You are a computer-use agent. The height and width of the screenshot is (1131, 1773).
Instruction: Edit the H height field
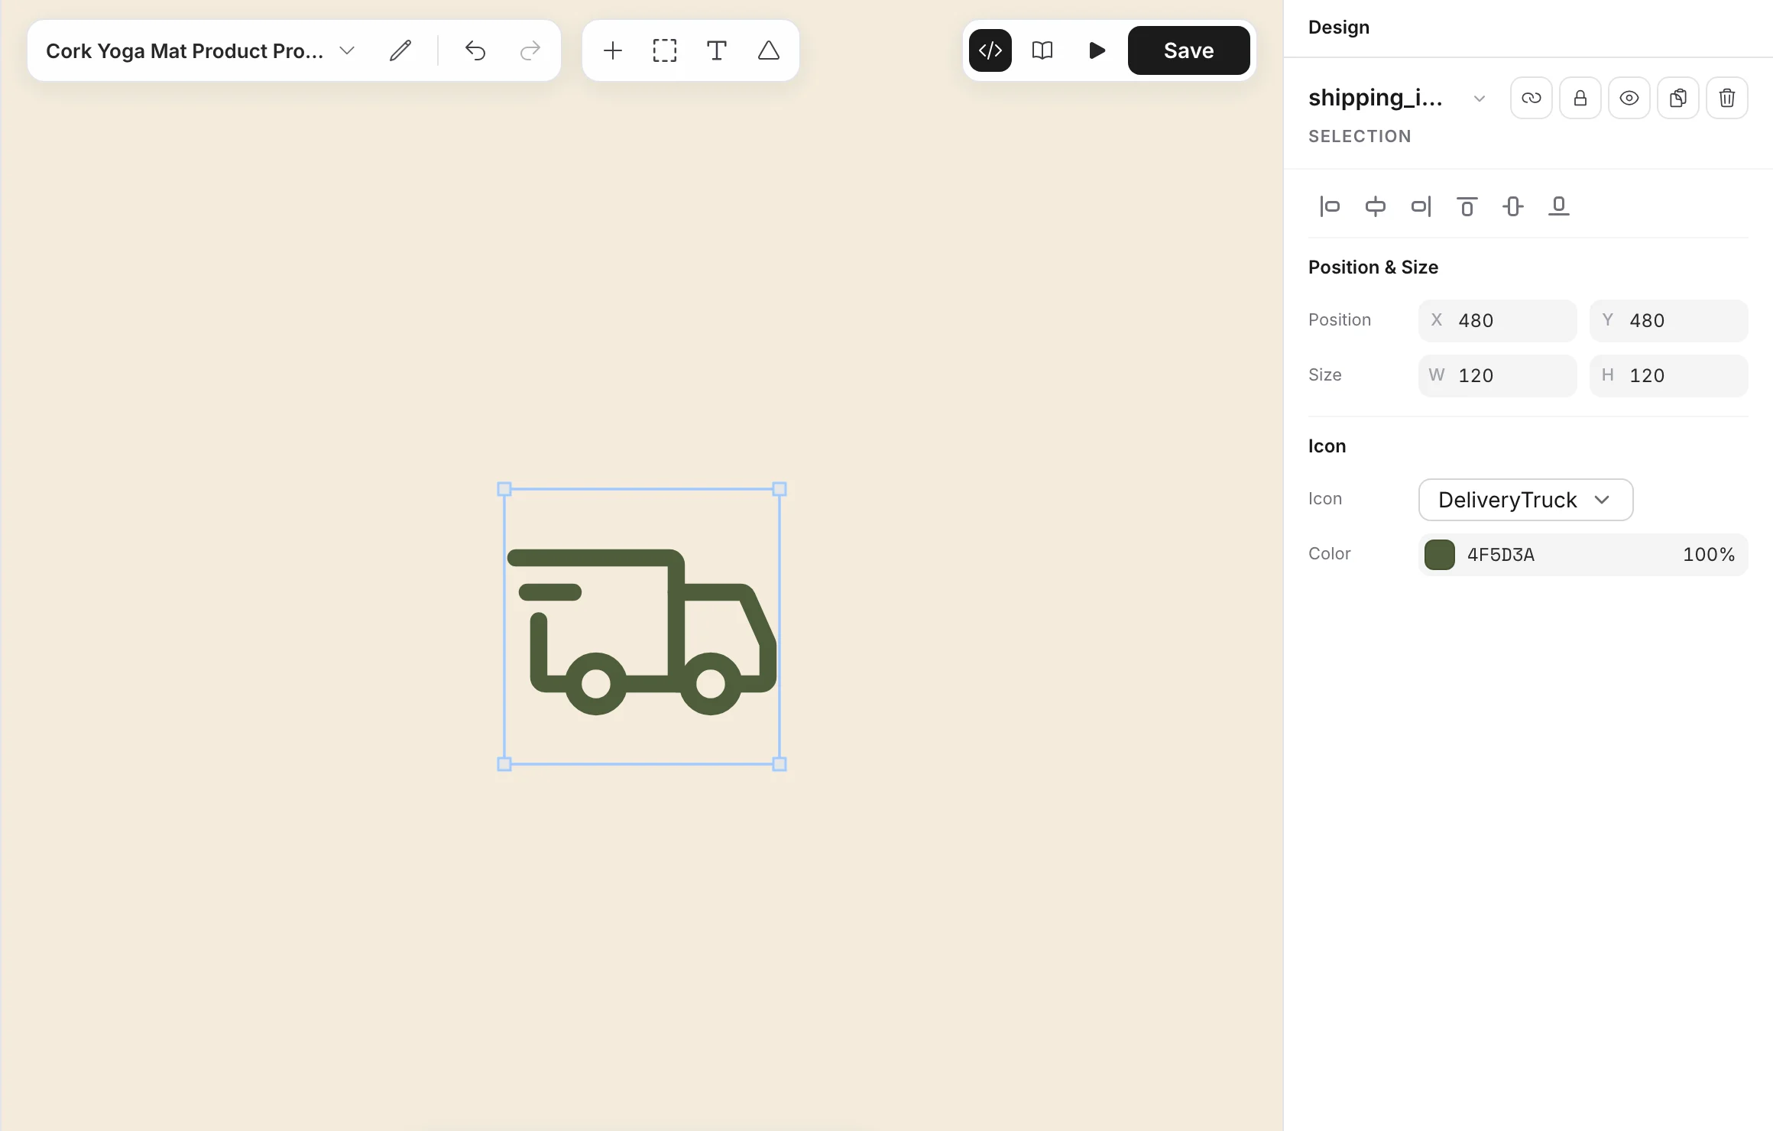pyautogui.click(x=1669, y=376)
